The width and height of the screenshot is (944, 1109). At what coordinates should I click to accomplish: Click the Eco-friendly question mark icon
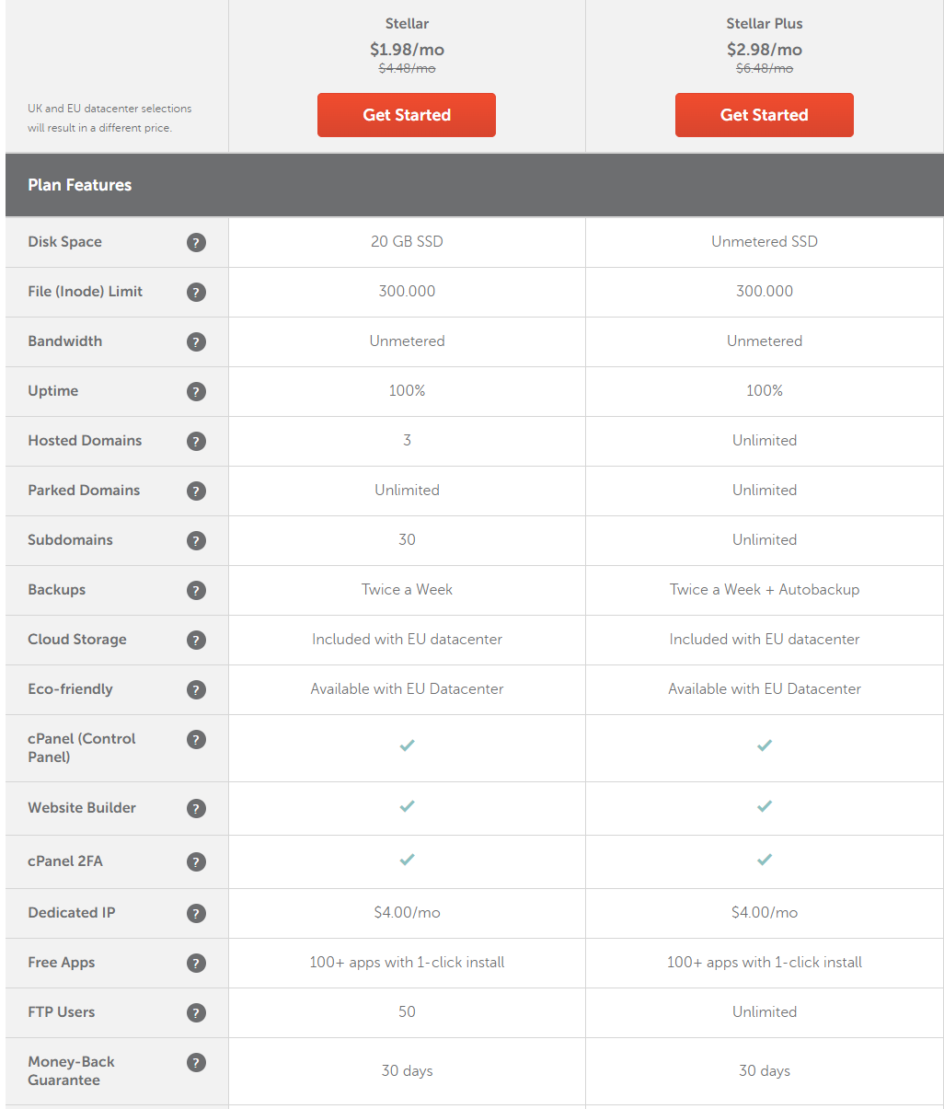tap(196, 690)
